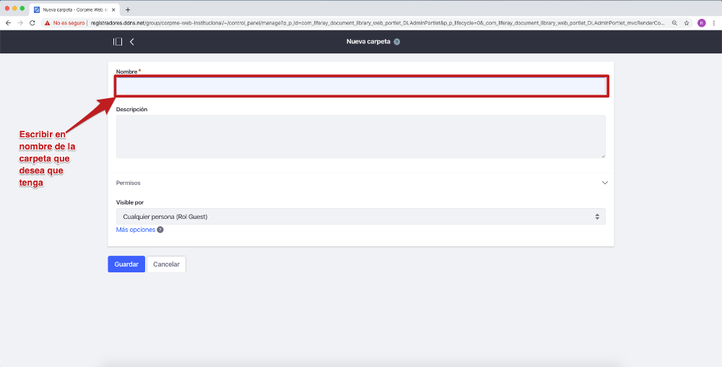Click the back arrow in header
722x367 pixels.
coord(132,42)
